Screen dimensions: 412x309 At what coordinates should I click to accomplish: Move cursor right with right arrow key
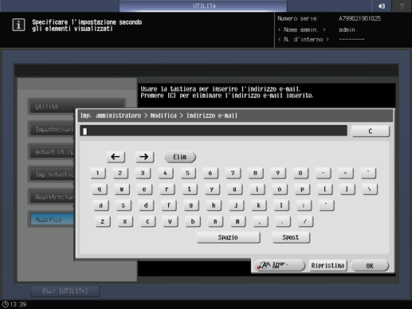coord(144,157)
